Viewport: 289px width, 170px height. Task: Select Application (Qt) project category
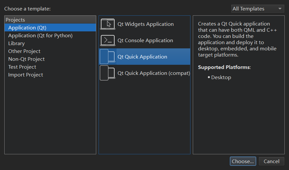pyautogui.click(x=27, y=28)
